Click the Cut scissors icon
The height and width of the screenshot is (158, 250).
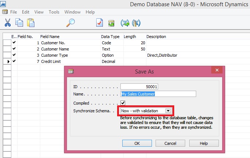[7, 23]
